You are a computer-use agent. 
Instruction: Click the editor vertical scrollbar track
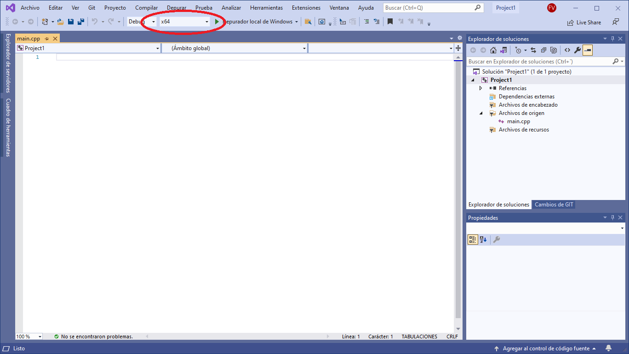tap(457, 184)
